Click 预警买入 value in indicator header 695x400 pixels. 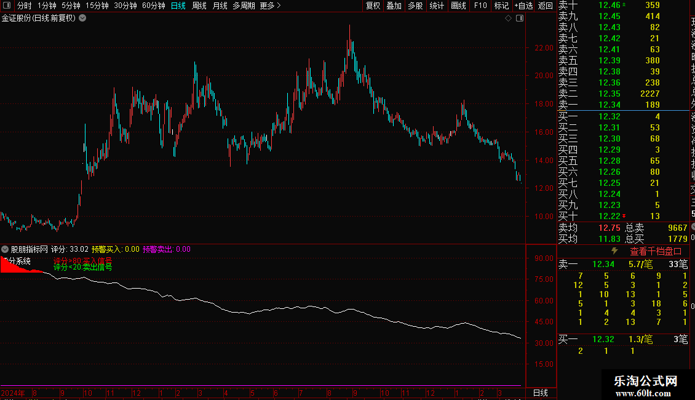(132, 249)
